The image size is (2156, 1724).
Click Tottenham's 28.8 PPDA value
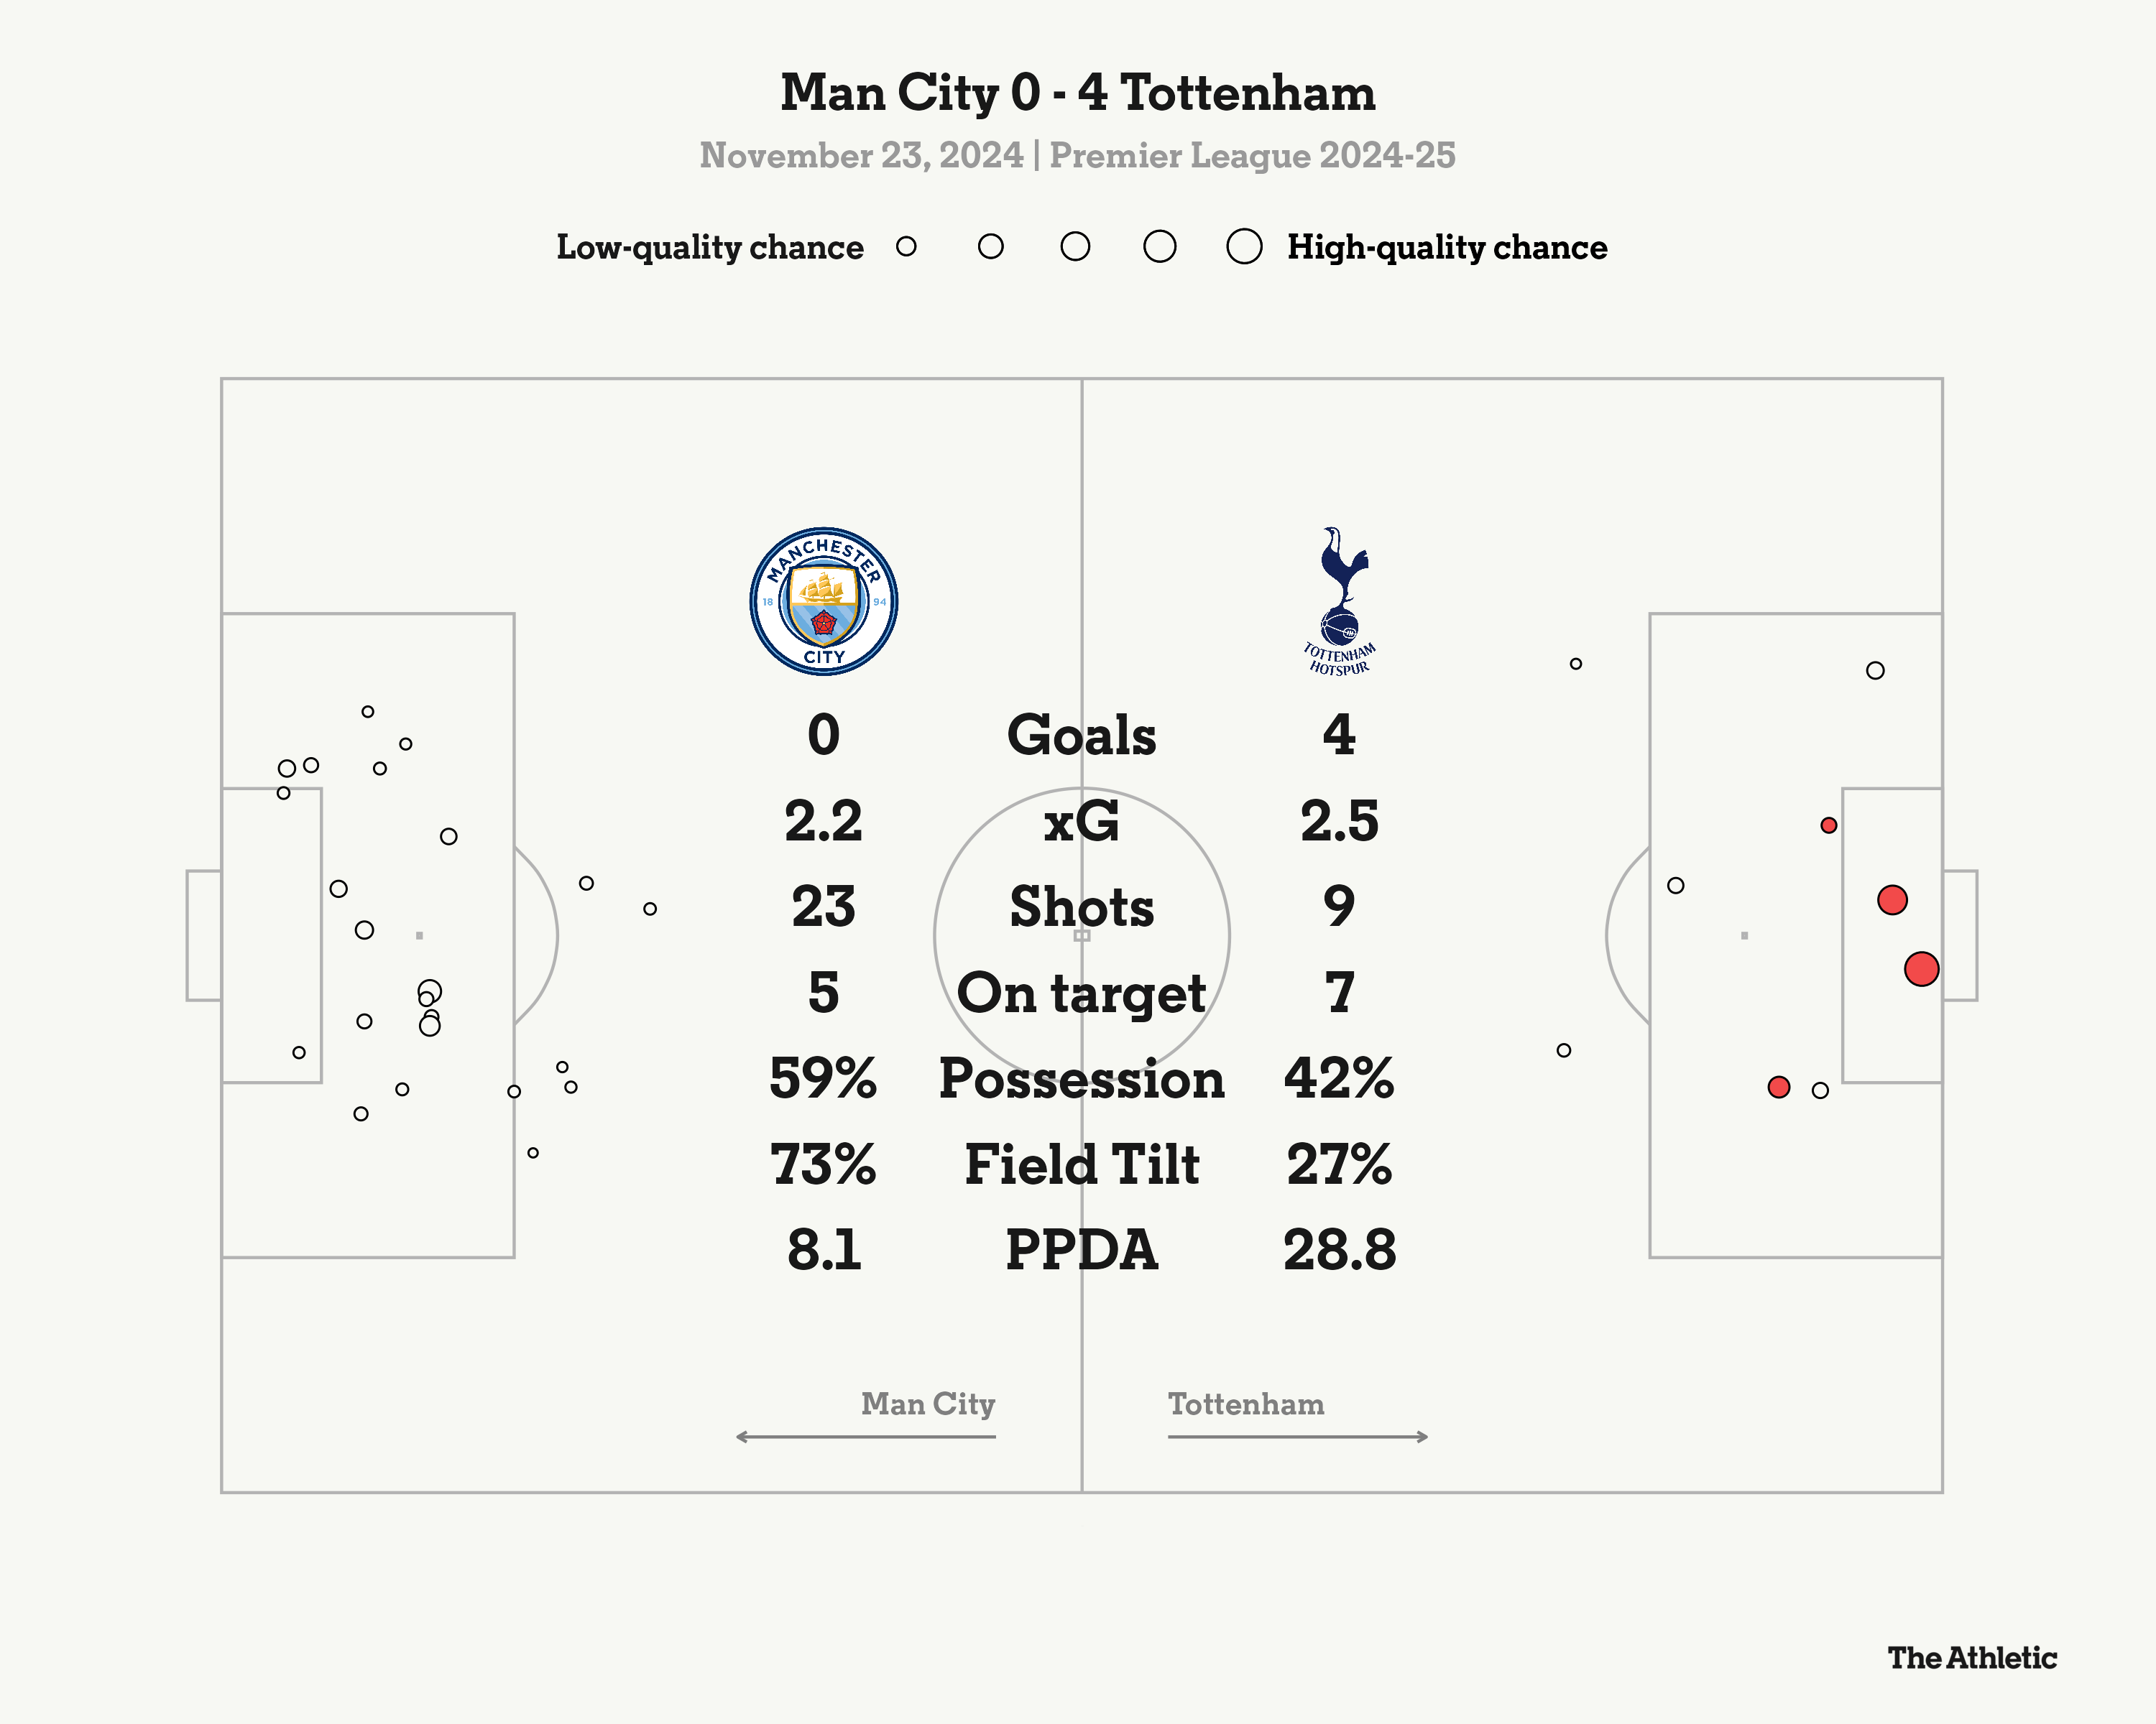point(1339,1251)
